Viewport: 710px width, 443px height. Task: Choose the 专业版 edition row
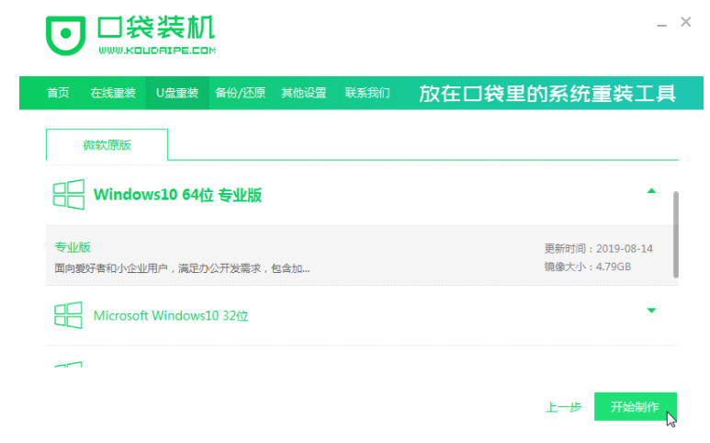[x=358, y=256]
